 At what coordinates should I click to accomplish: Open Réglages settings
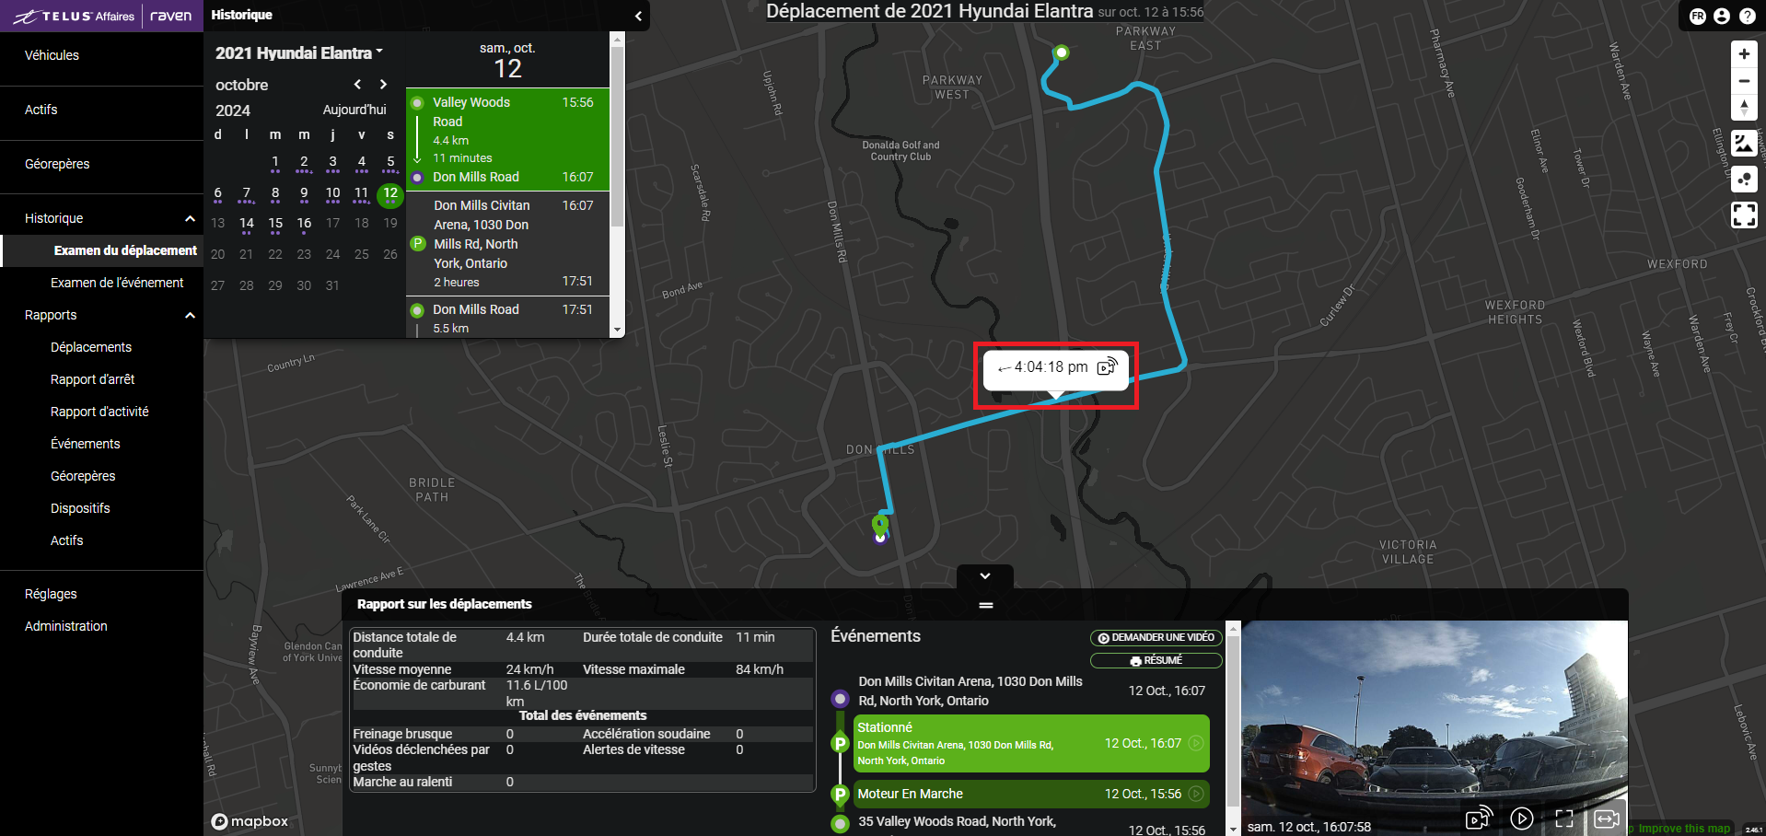coord(51,594)
